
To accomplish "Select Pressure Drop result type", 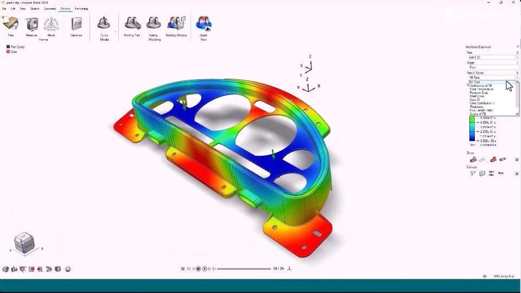I will point(479,93).
